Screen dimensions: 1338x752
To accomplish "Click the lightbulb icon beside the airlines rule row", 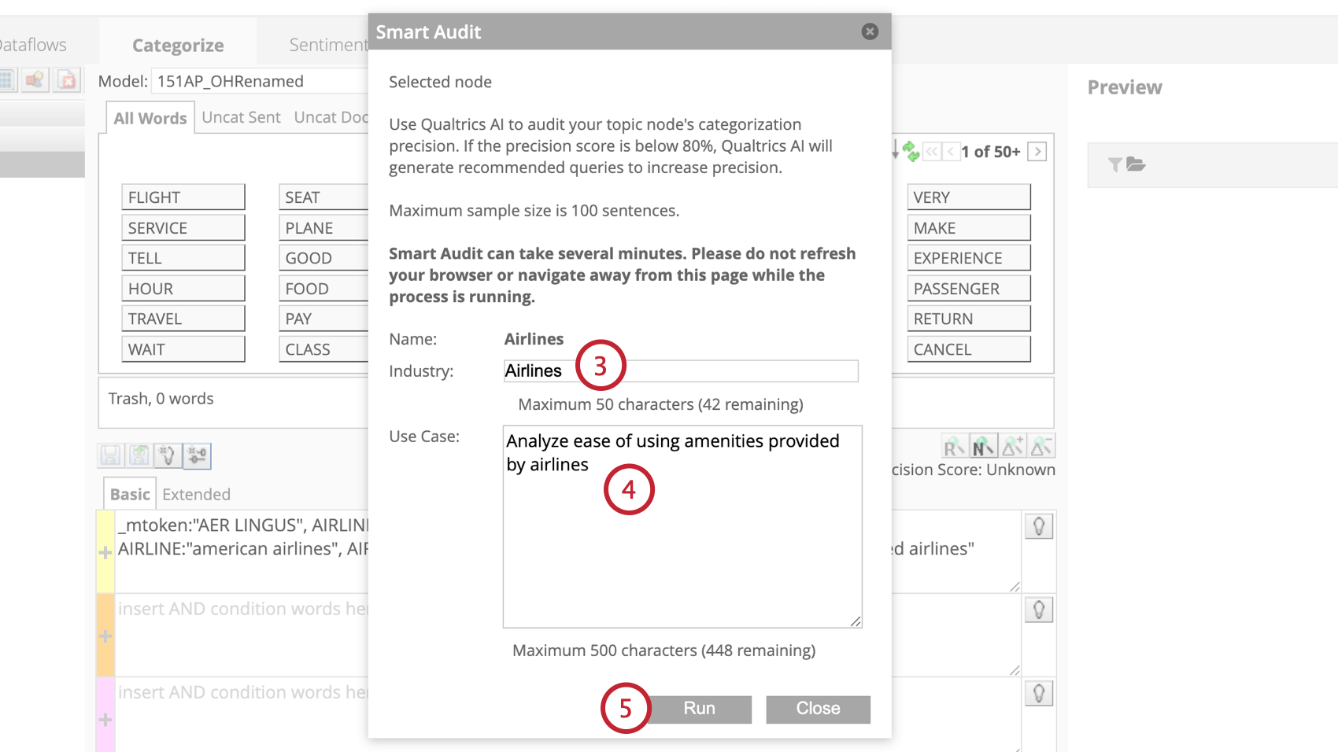I will [x=1038, y=525].
